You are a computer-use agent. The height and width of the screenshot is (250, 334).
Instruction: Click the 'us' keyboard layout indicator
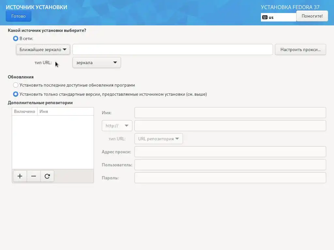pyautogui.click(x=279, y=18)
